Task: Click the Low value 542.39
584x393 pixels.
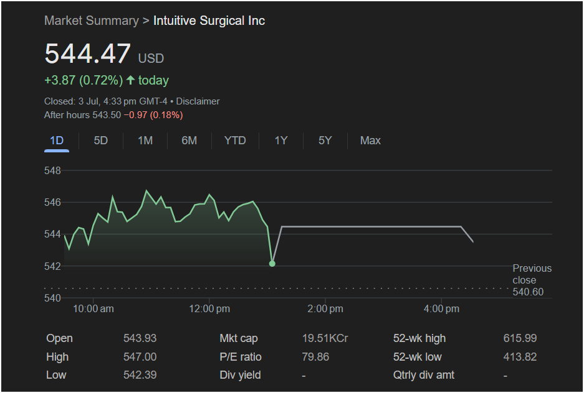Action: tap(140, 375)
